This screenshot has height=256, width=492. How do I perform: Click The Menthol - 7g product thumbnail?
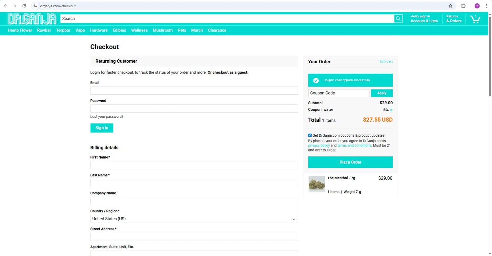click(x=317, y=184)
